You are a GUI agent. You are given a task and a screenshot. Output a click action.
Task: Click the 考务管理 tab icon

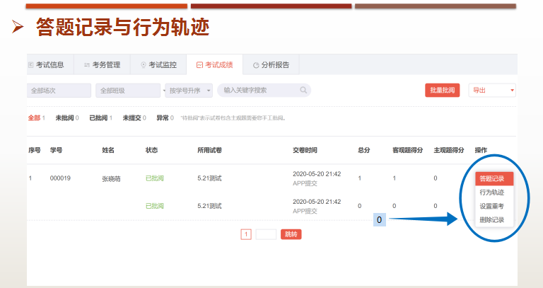(x=86, y=65)
